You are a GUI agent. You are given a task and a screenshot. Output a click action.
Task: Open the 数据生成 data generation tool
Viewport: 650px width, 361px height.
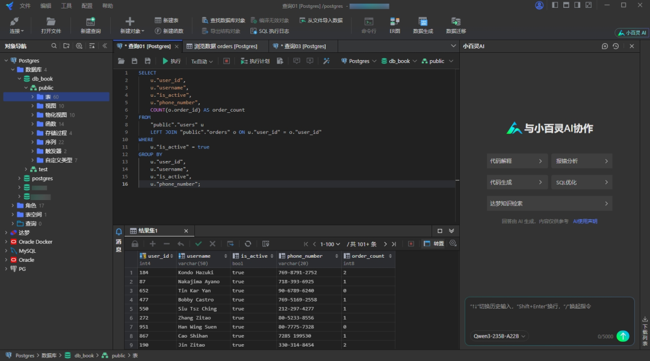tap(422, 25)
